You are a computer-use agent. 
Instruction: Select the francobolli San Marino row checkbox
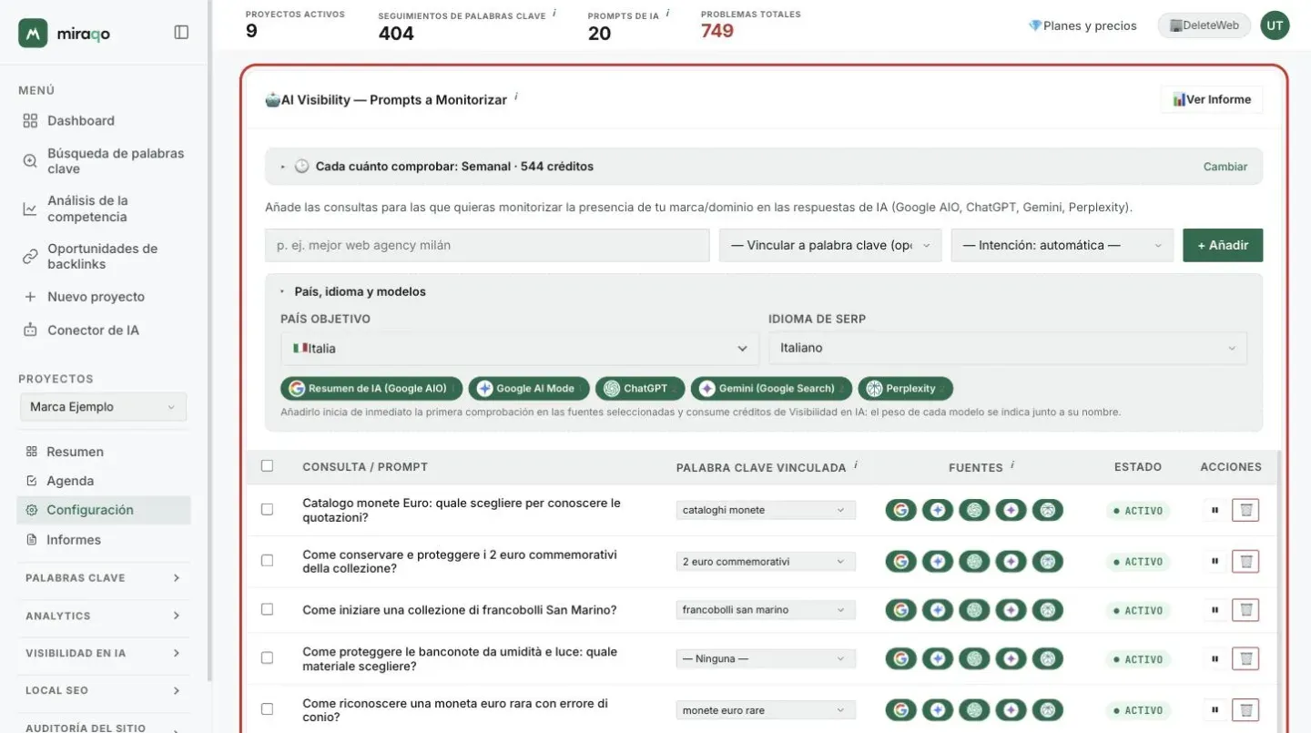267,609
